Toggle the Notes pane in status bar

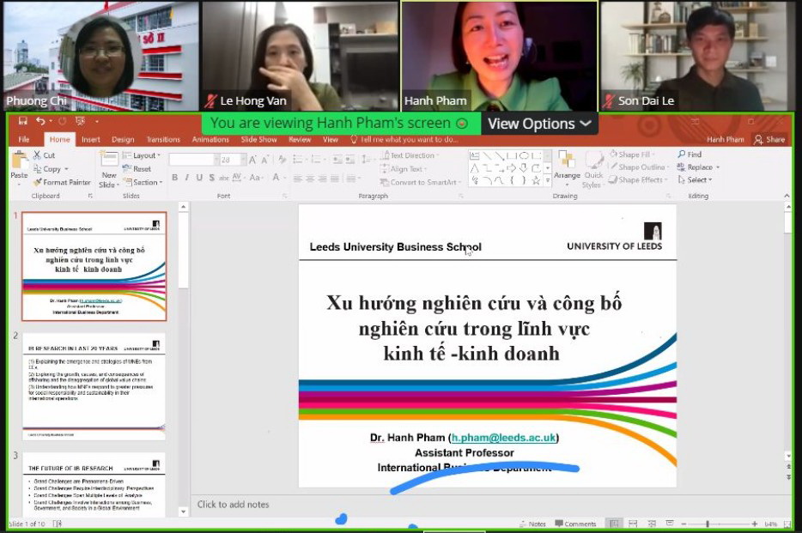[x=532, y=524]
